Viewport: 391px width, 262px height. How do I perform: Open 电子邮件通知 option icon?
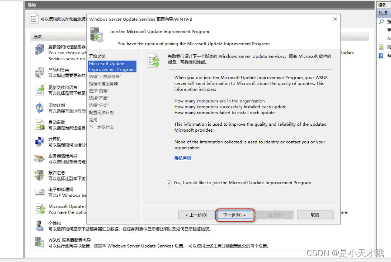pos(39,192)
